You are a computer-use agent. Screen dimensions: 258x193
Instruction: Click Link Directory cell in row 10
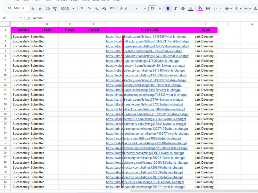204,75
